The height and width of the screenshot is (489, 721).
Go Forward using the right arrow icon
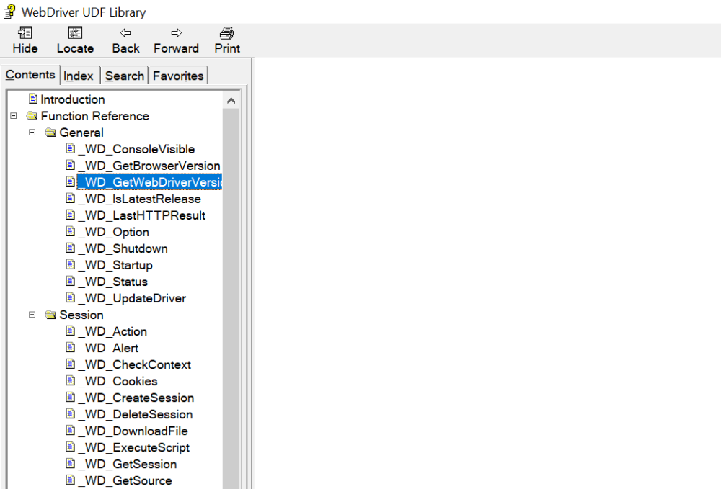tap(176, 32)
